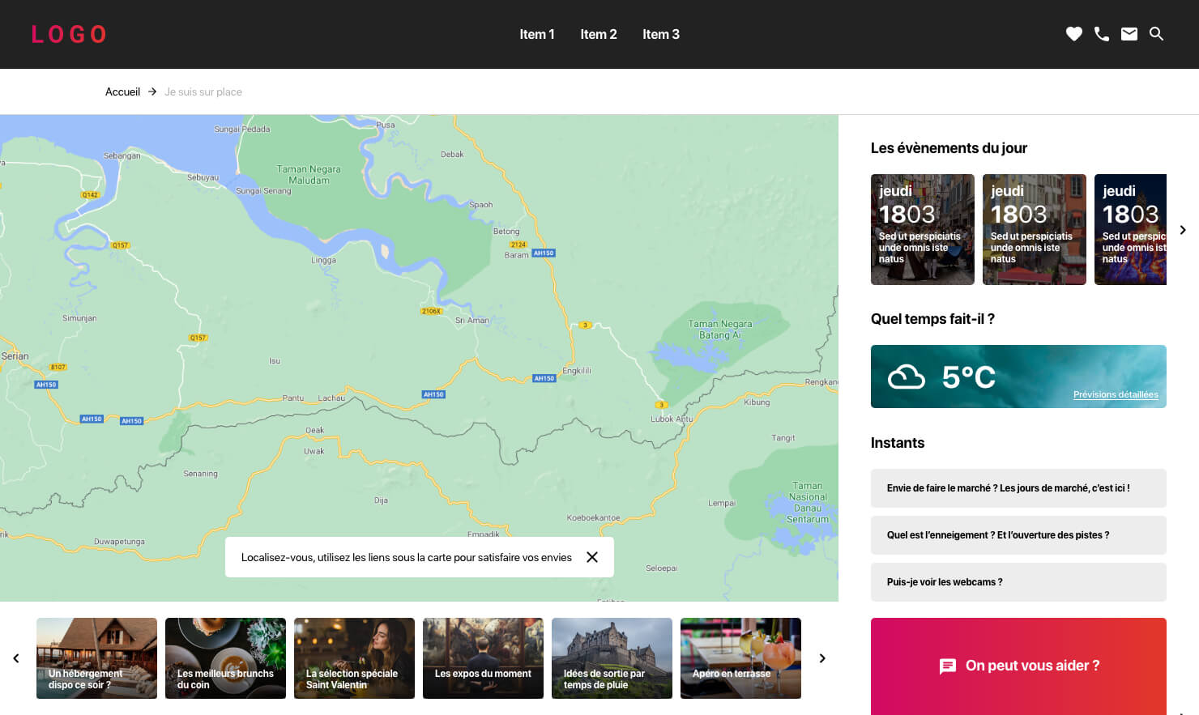Viewport: 1199px width, 715px height.
Task: Open first 'jeudi 1803' event card
Action: coord(923,229)
